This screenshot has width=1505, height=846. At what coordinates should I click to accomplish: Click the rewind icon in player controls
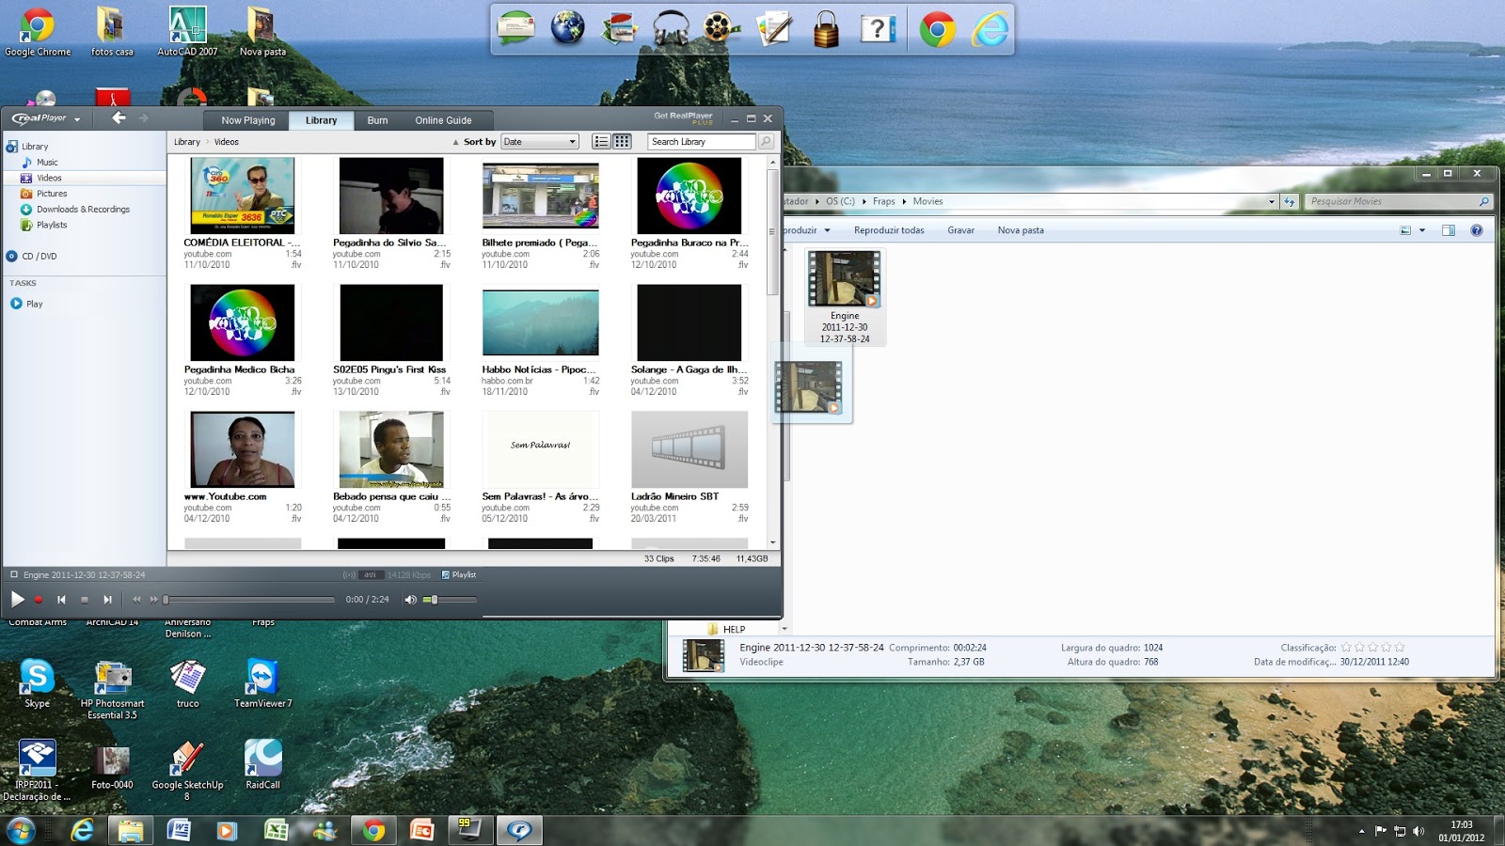136,600
